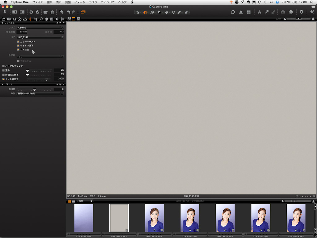Open the LCC IMG_7553 dropdown
The image size is (317, 238).
[40, 37]
